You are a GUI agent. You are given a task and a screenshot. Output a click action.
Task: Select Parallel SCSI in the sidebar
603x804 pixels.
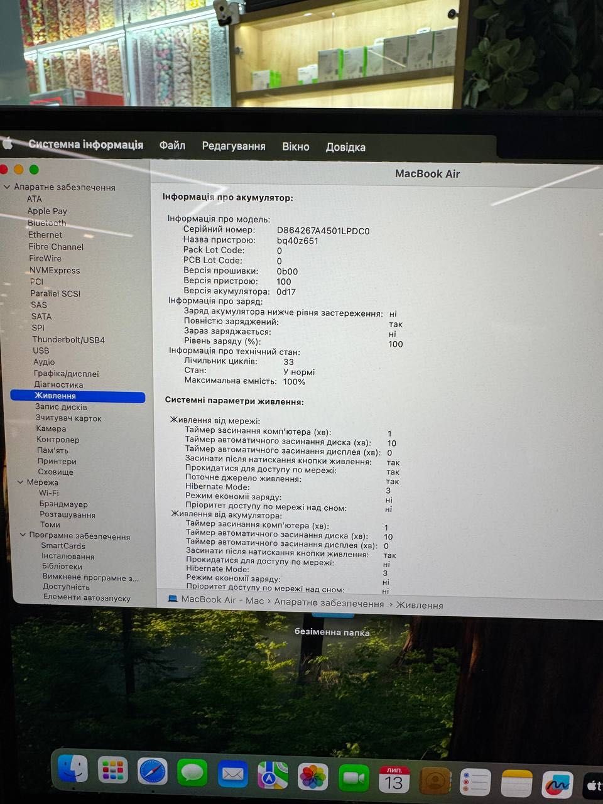tap(55, 293)
